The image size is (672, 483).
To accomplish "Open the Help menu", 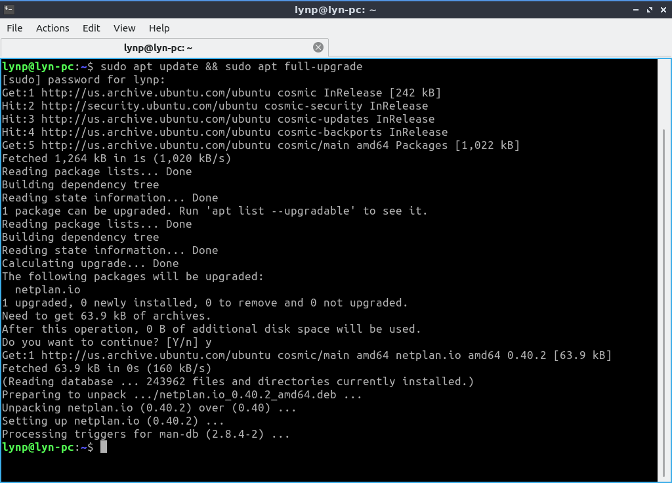I will pyautogui.click(x=159, y=28).
